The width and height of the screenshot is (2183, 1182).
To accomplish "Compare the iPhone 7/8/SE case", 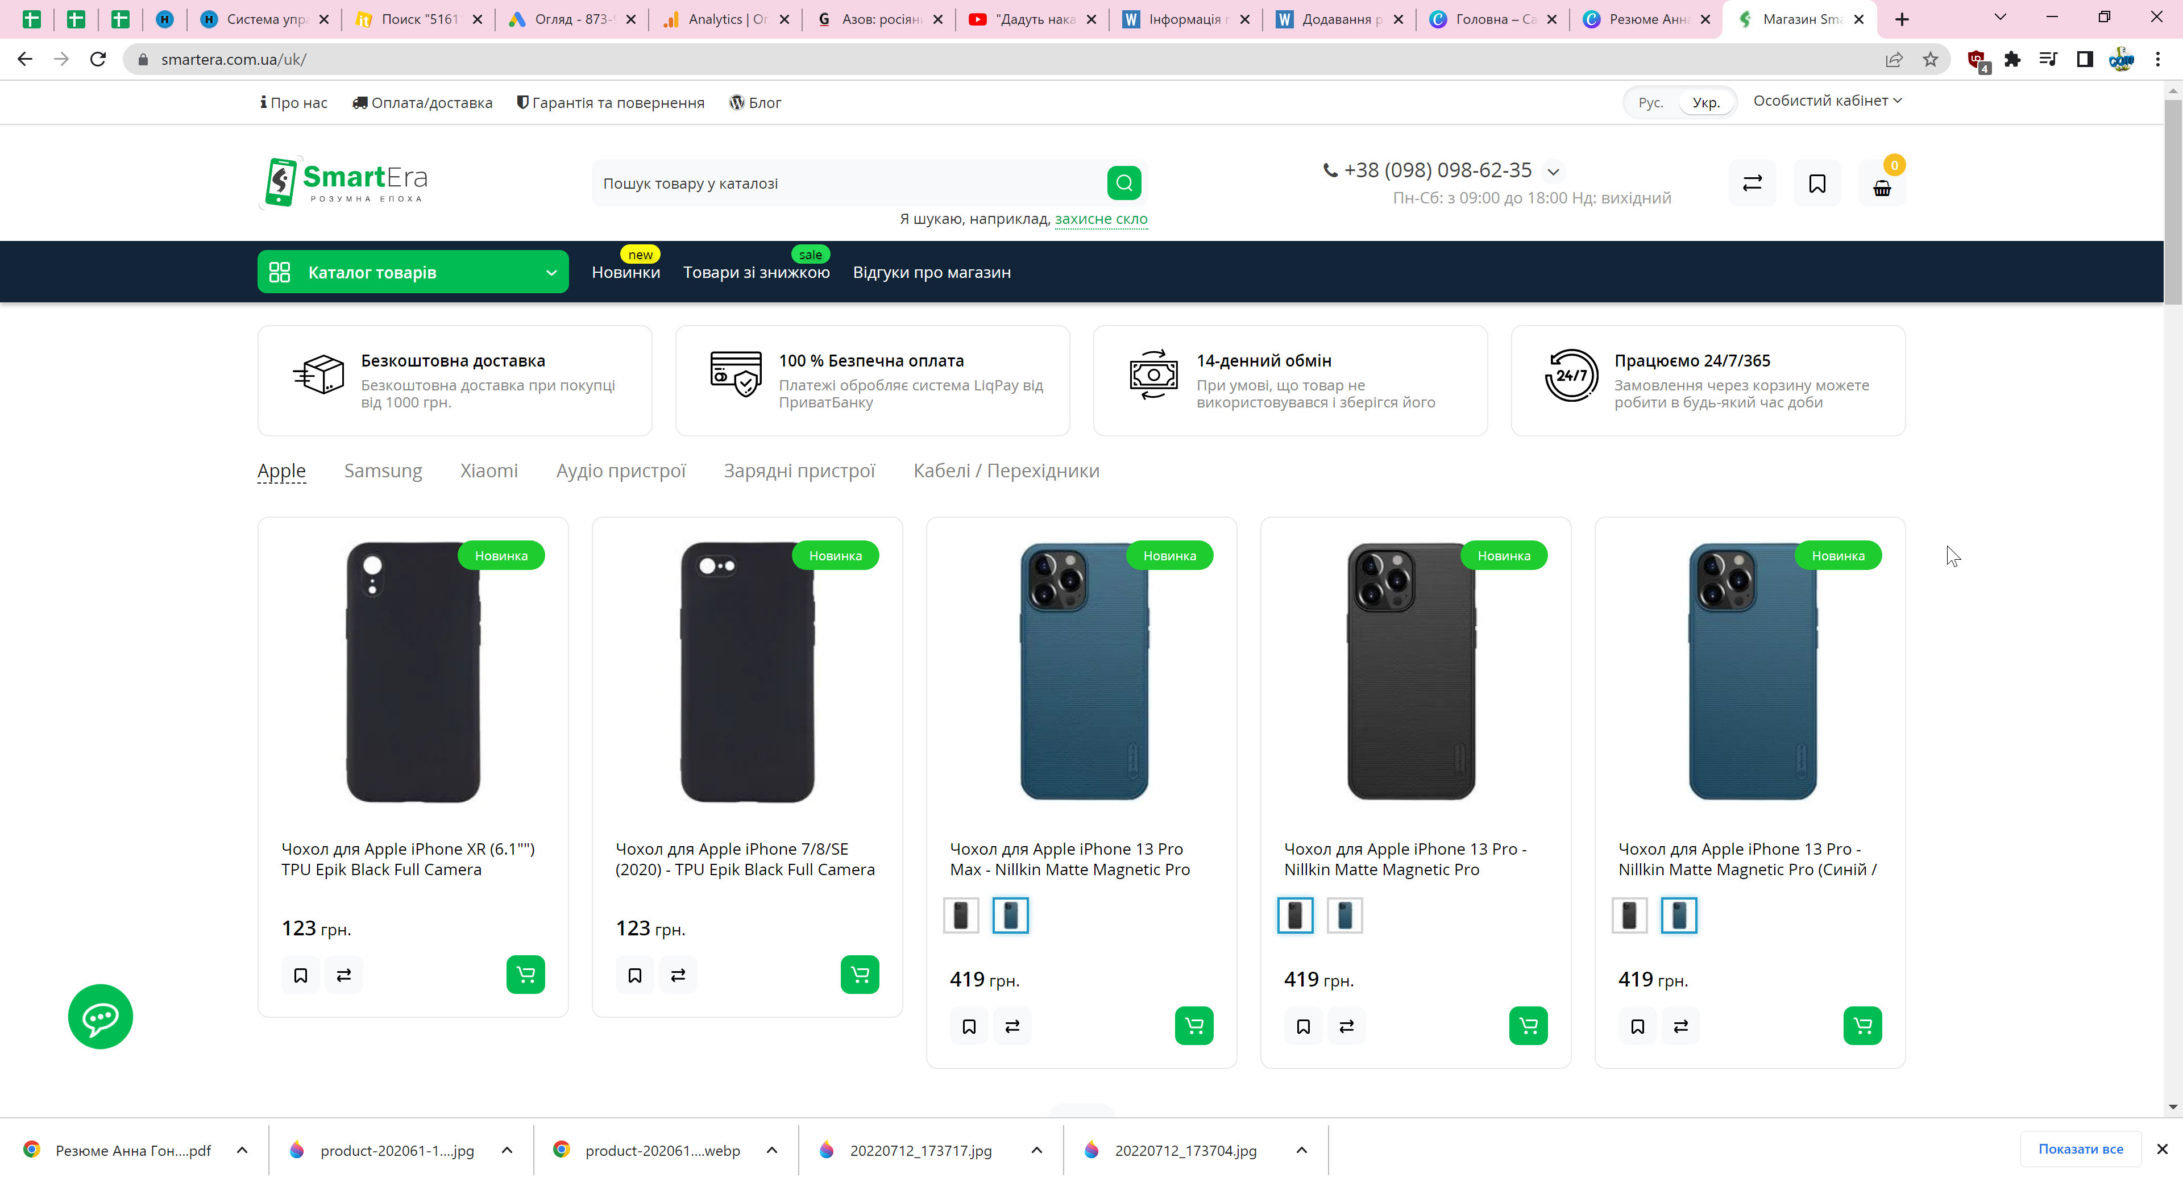I will (678, 975).
